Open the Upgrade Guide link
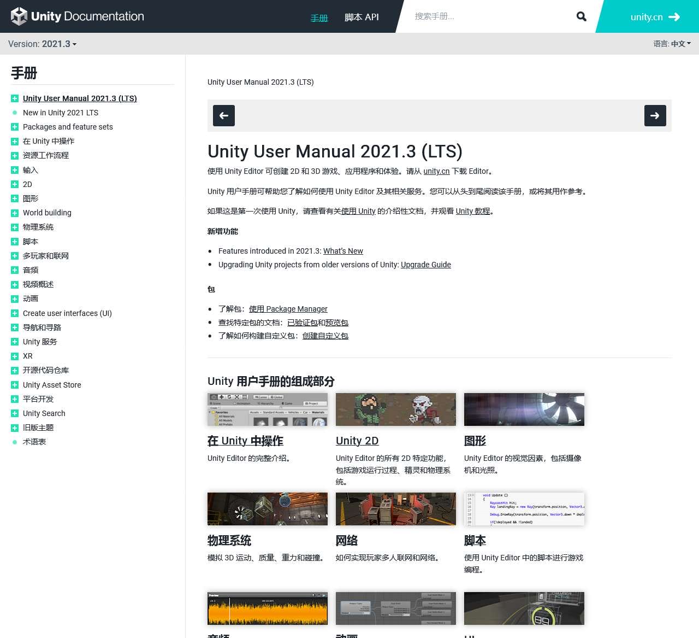699x638 pixels. click(426, 265)
